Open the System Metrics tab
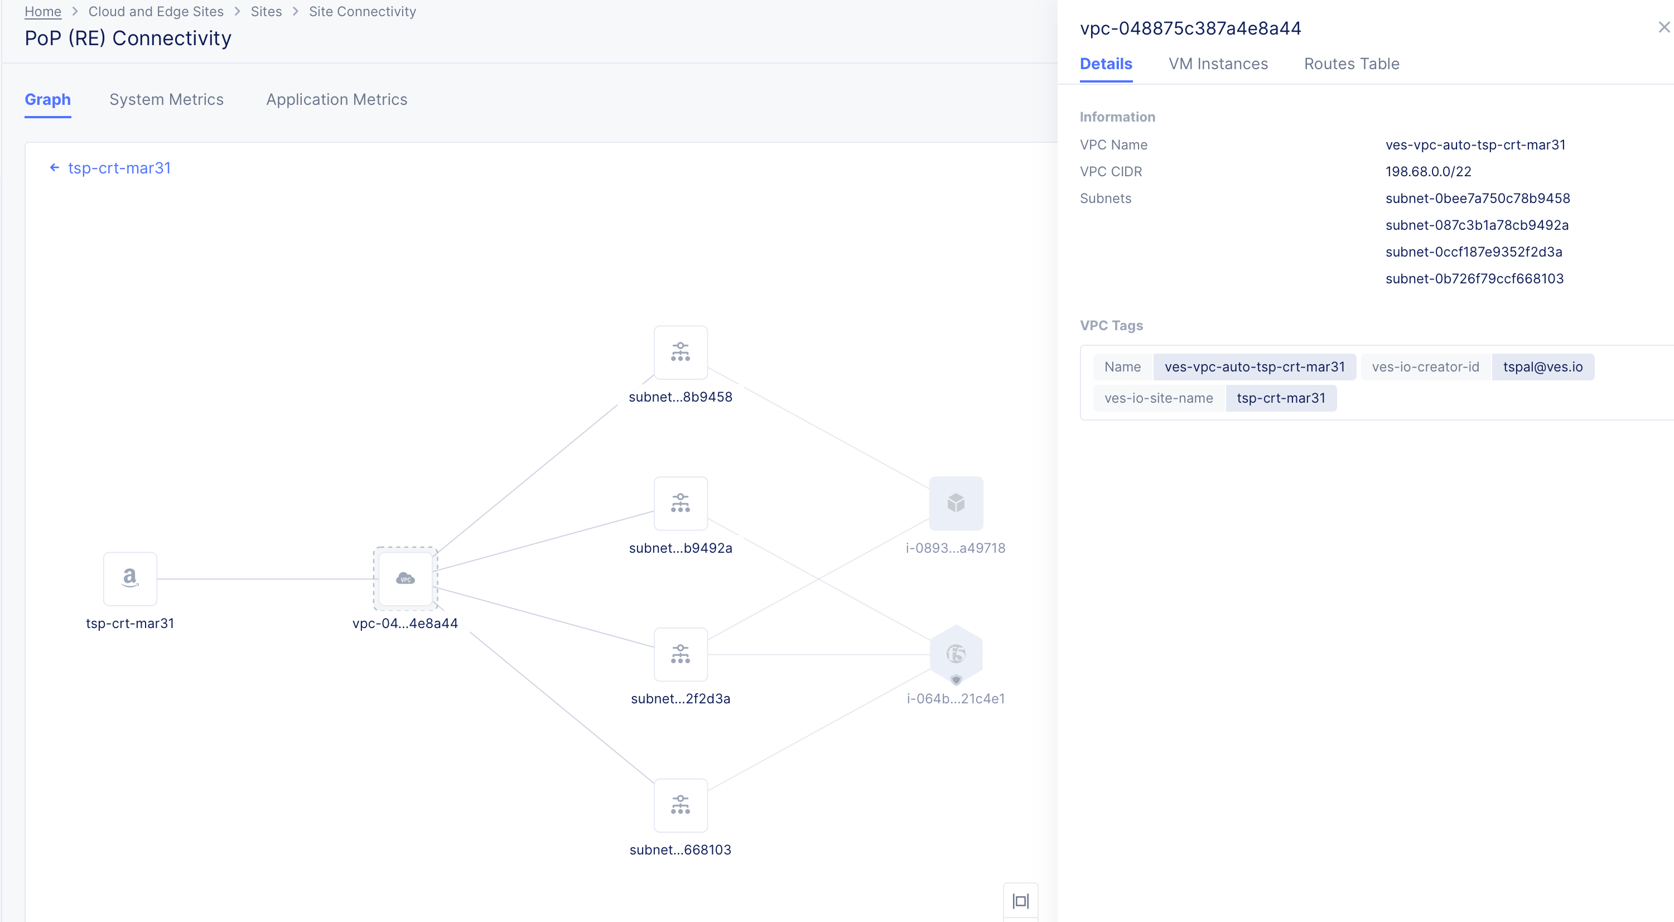1674x922 pixels. [x=166, y=99]
